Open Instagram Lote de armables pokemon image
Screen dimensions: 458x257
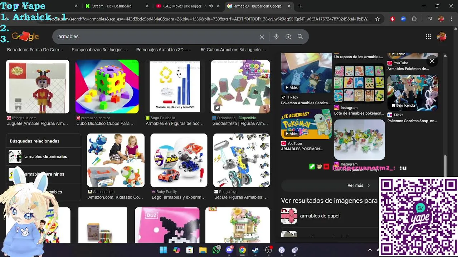point(359,83)
